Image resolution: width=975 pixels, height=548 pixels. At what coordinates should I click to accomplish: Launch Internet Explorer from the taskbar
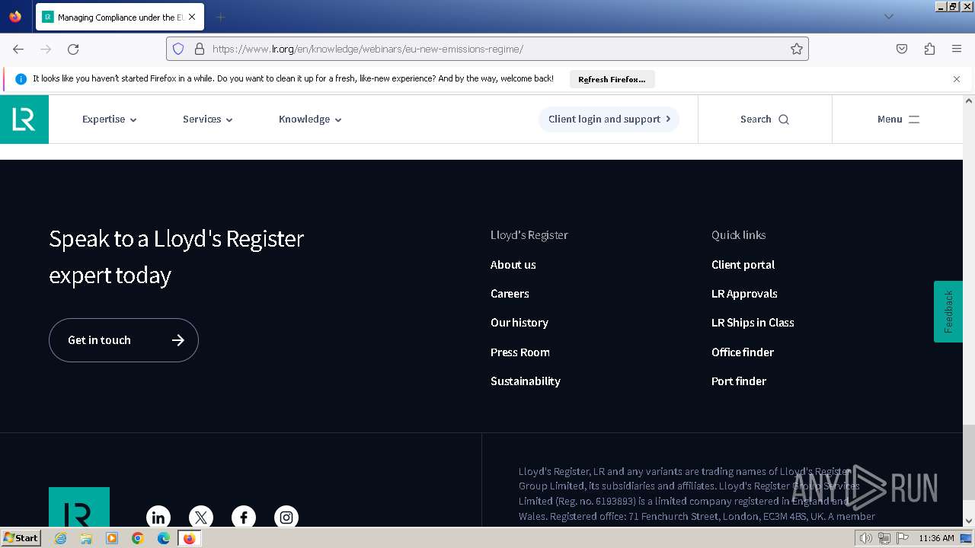pyautogui.click(x=61, y=538)
